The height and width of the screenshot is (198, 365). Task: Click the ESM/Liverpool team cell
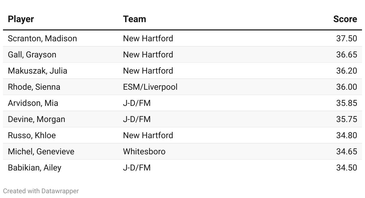(150, 87)
